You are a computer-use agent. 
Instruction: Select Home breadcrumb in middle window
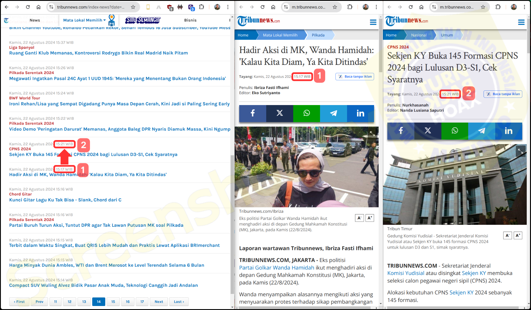[x=243, y=35]
